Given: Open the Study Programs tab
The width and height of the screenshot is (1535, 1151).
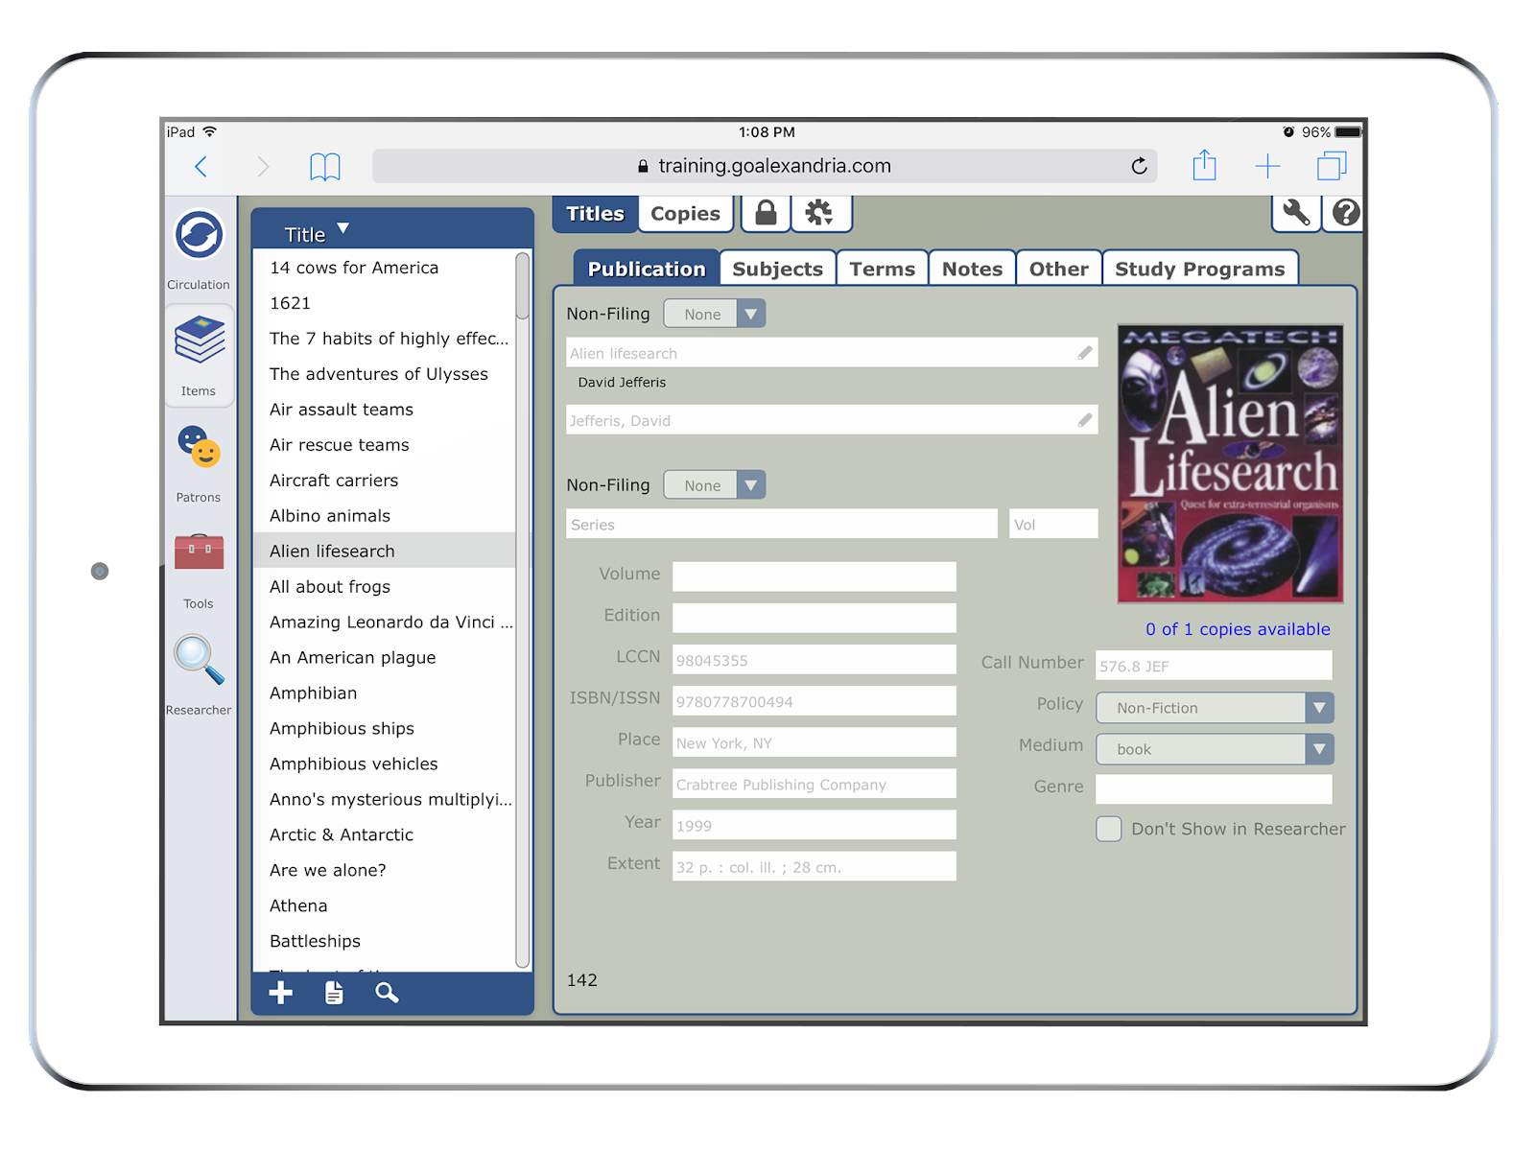Looking at the screenshot, I should point(1200,269).
